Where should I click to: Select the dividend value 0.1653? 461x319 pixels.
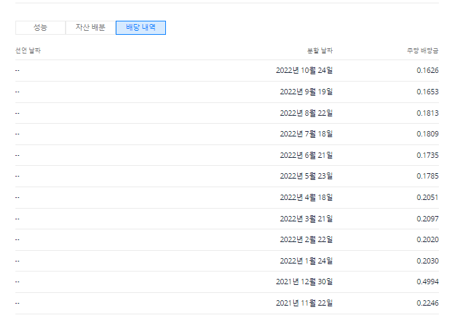pyautogui.click(x=428, y=92)
